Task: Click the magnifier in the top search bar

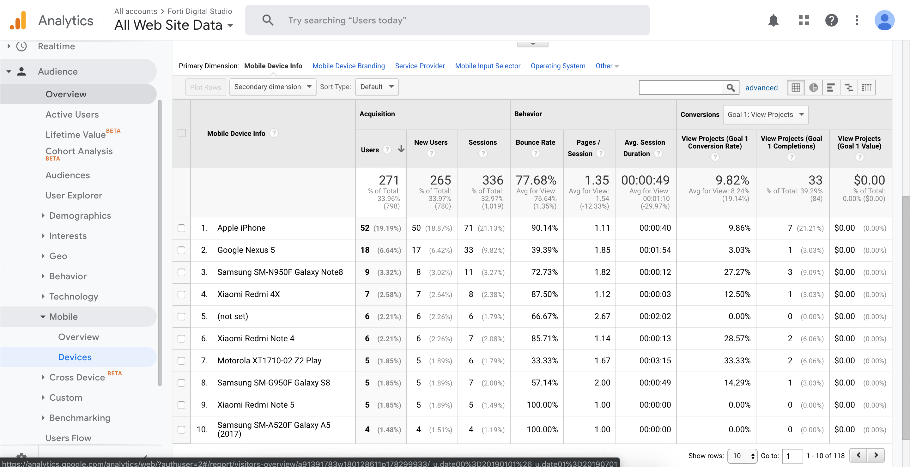Action: tap(268, 20)
